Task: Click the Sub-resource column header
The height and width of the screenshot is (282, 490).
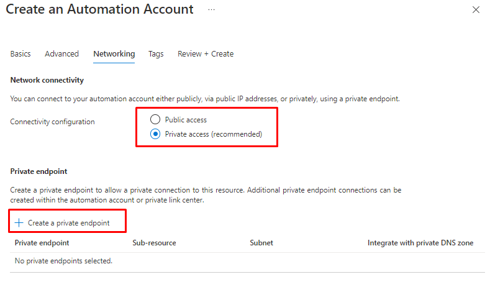Action: coord(154,243)
